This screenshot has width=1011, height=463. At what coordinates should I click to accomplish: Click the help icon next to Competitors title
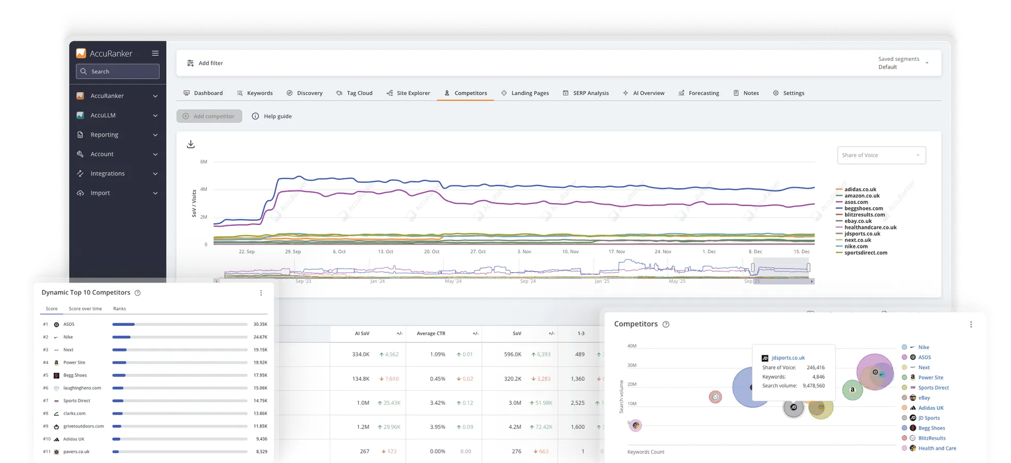[666, 324]
